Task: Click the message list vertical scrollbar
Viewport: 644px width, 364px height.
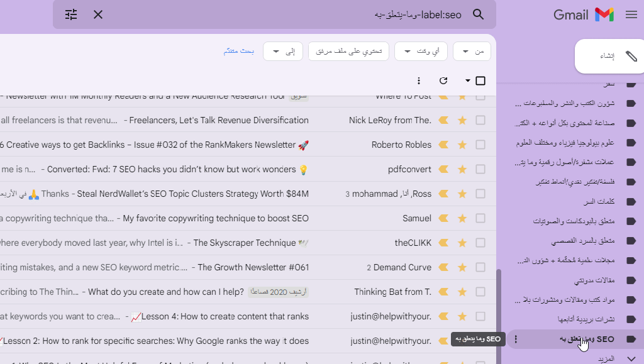Action: coord(499,314)
